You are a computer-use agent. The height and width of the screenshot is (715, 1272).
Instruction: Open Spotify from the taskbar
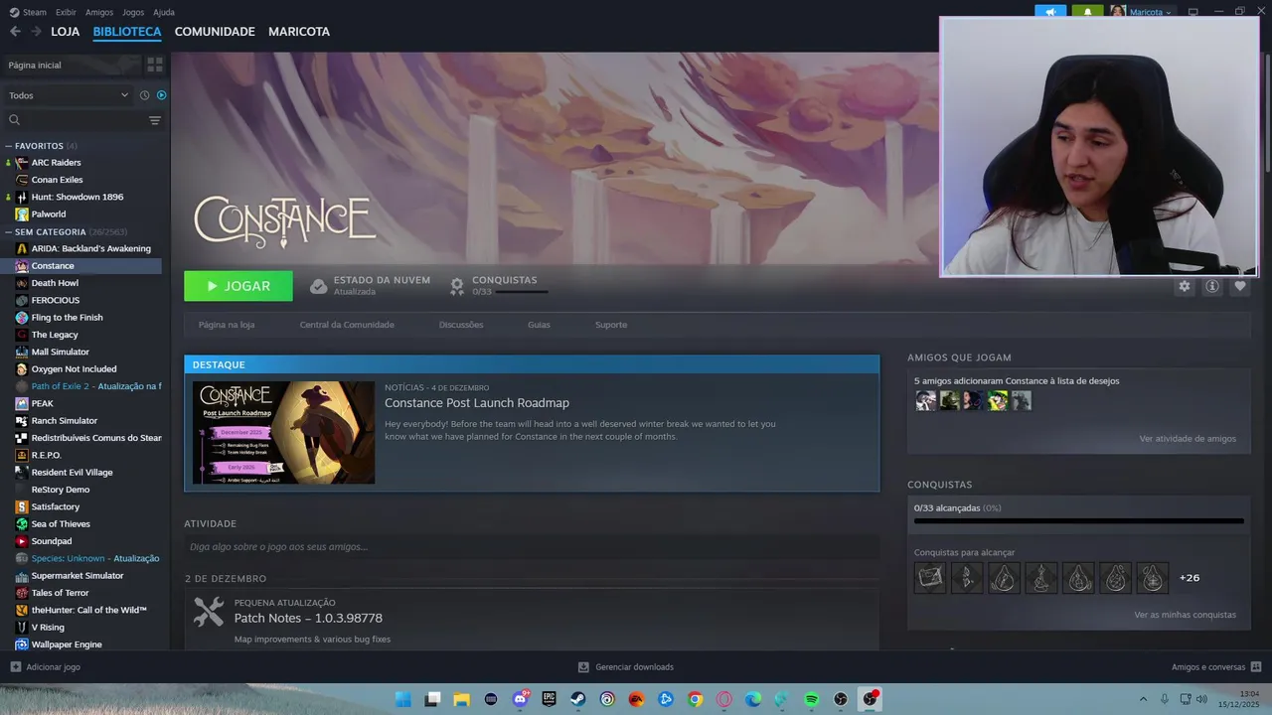pos(811,699)
